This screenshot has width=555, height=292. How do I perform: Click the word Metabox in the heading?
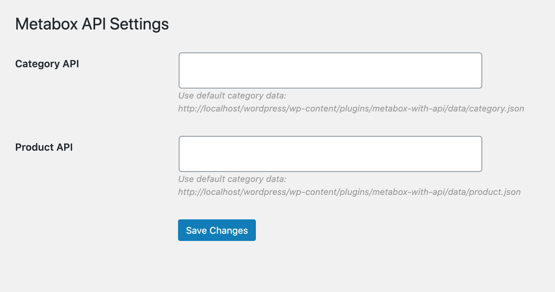click(46, 24)
